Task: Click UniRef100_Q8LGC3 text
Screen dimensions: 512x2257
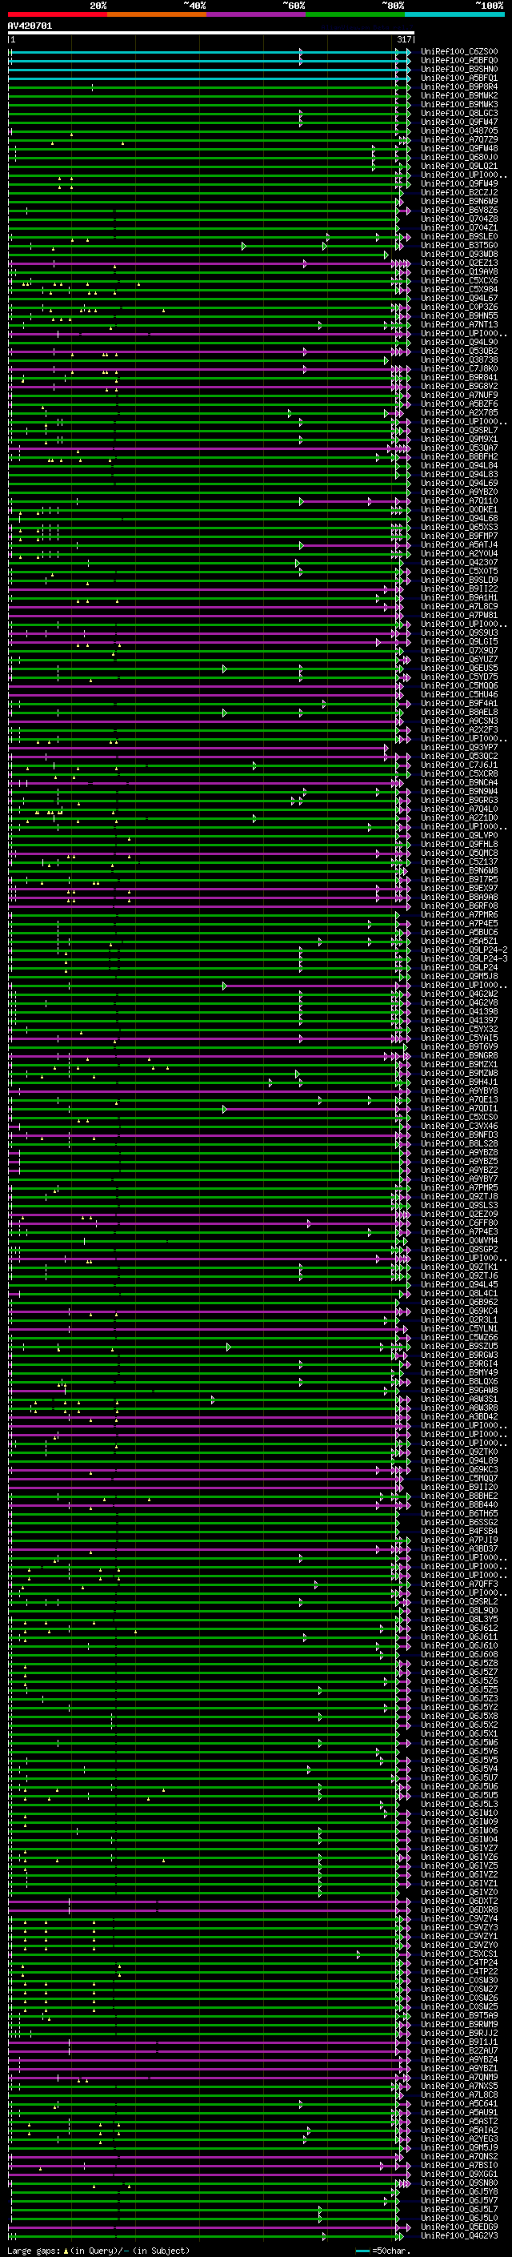Action: click(x=458, y=113)
